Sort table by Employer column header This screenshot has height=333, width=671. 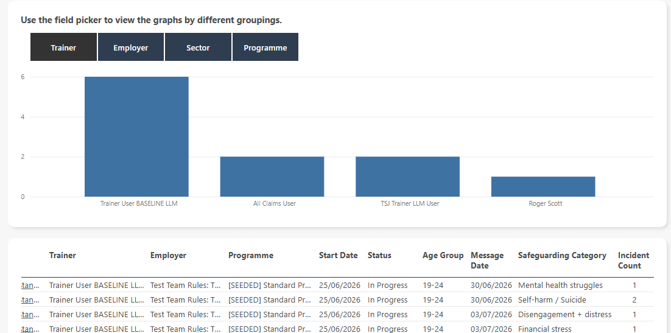pyautogui.click(x=168, y=256)
